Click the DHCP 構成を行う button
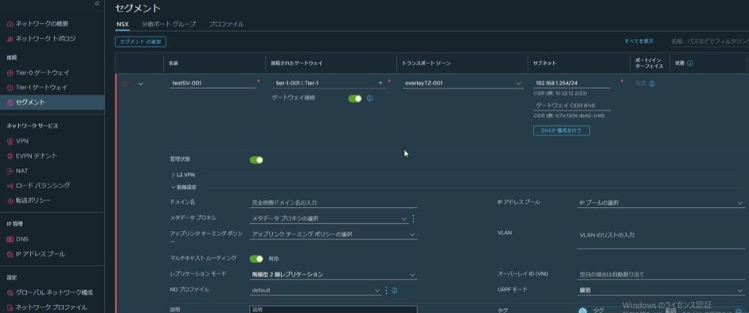This screenshot has height=313, width=749. tap(561, 131)
